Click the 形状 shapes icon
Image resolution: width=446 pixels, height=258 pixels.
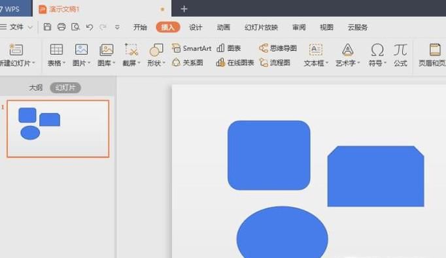click(x=156, y=50)
